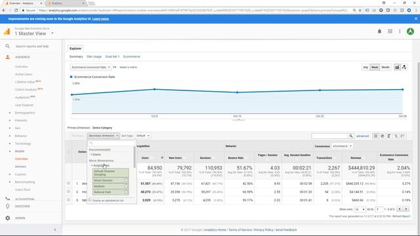
Task: Open the Conversions eCommerce dropdown
Action: tap(342, 146)
